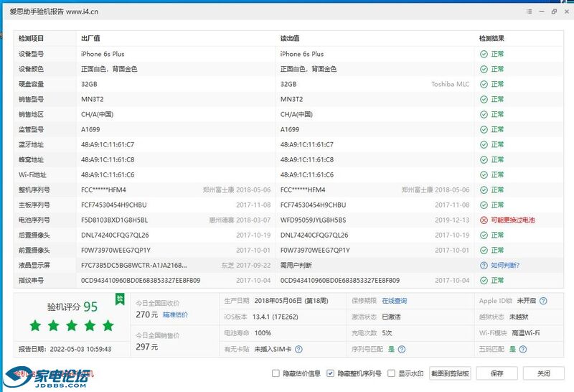Screen dimensions: 574x392
Task: Click the 可能更换过电池 warning text
Action: click(x=513, y=220)
